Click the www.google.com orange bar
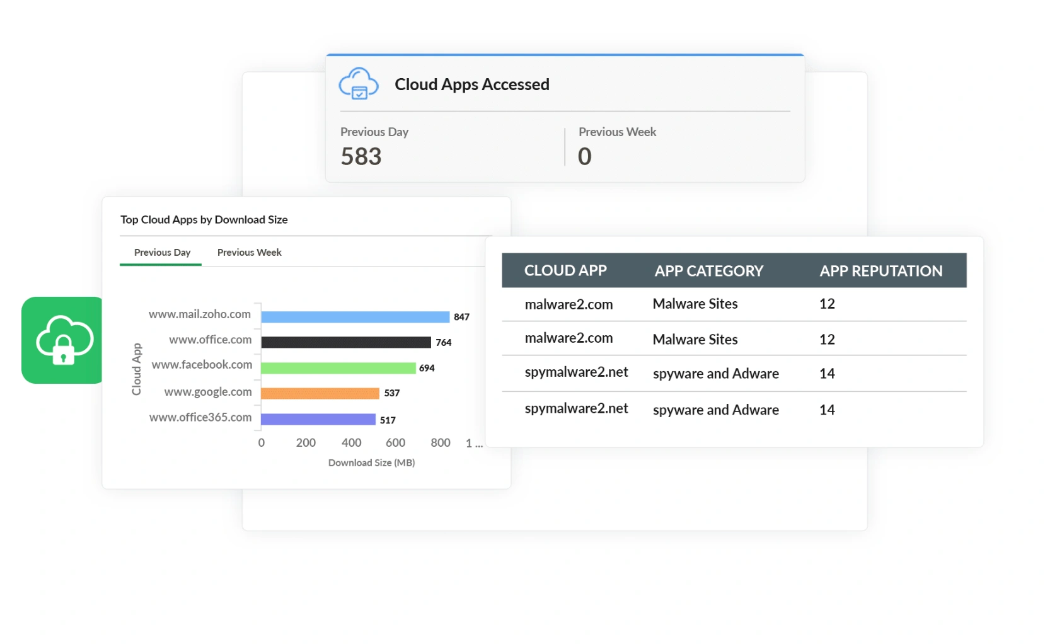This screenshot has width=1045, height=644. click(x=320, y=393)
